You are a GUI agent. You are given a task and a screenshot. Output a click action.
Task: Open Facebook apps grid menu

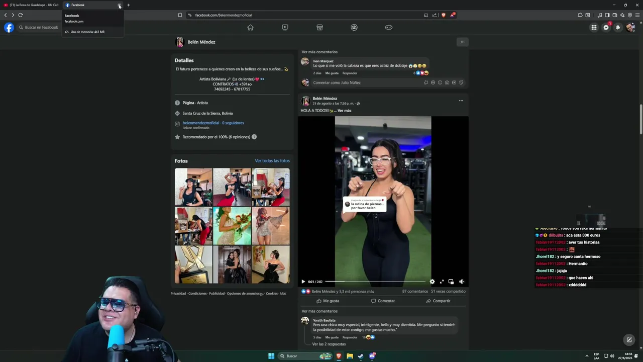pyautogui.click(x=594, y=28)
